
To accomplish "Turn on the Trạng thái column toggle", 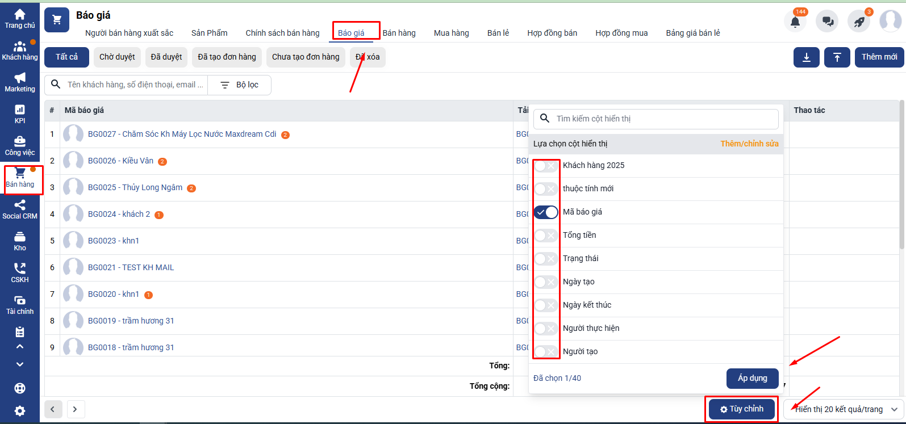I will 546,259.
